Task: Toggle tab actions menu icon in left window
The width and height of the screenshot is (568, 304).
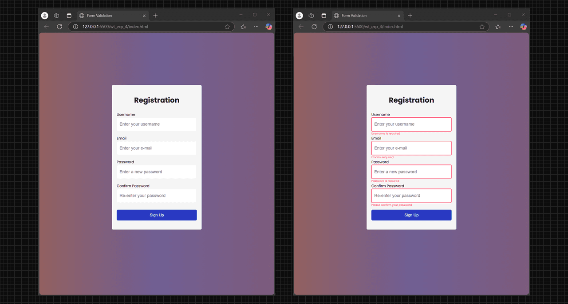Action: click(x=69, y=16)
